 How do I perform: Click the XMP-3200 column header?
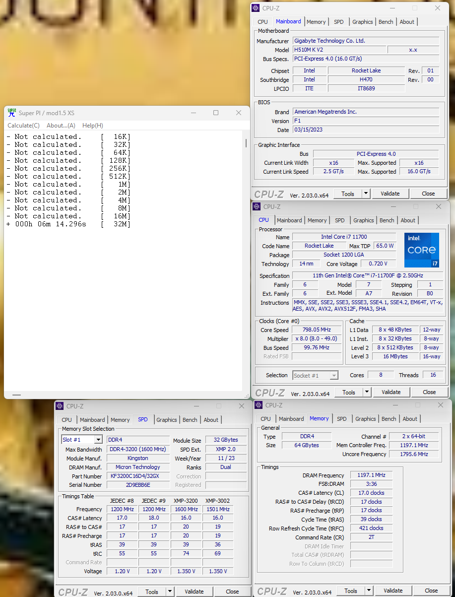[186, 500]
